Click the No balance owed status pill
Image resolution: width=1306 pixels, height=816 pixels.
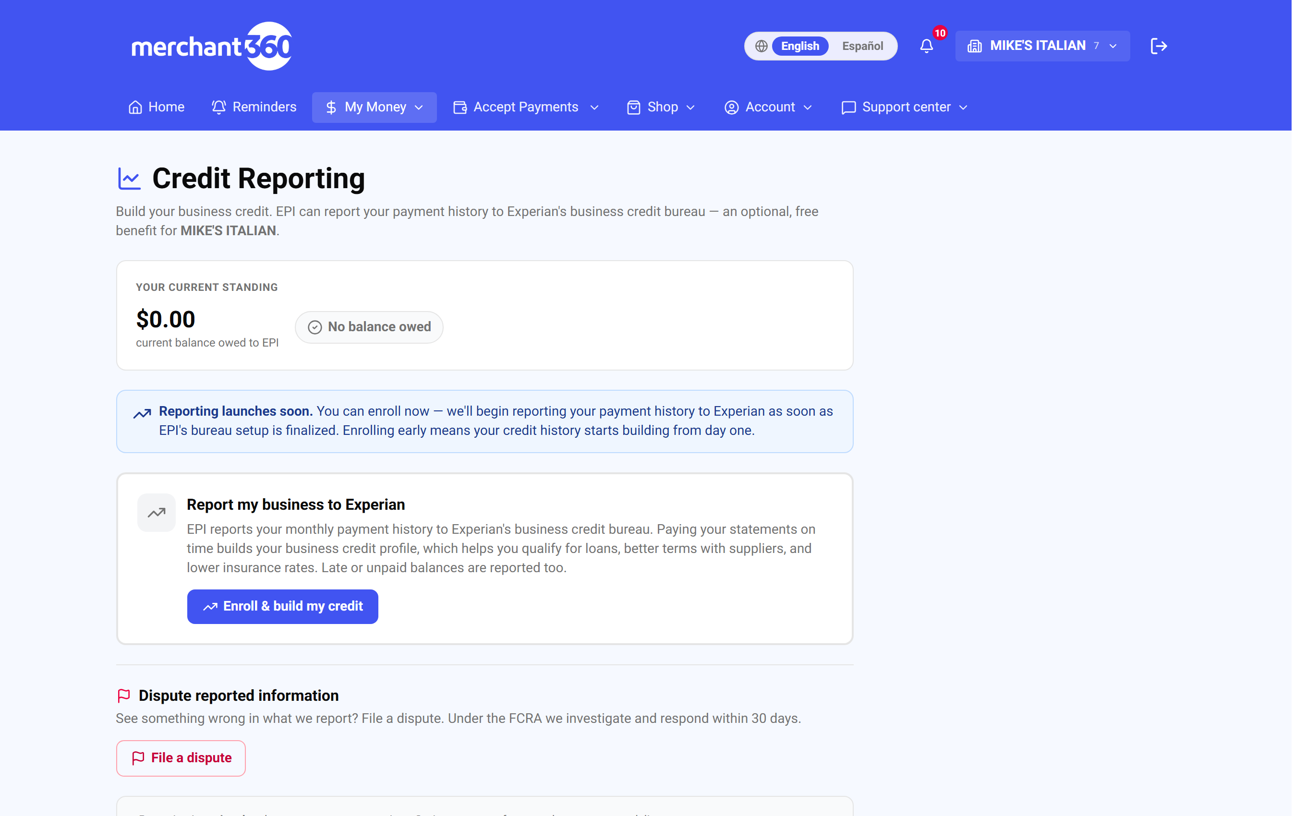point(369,327)
